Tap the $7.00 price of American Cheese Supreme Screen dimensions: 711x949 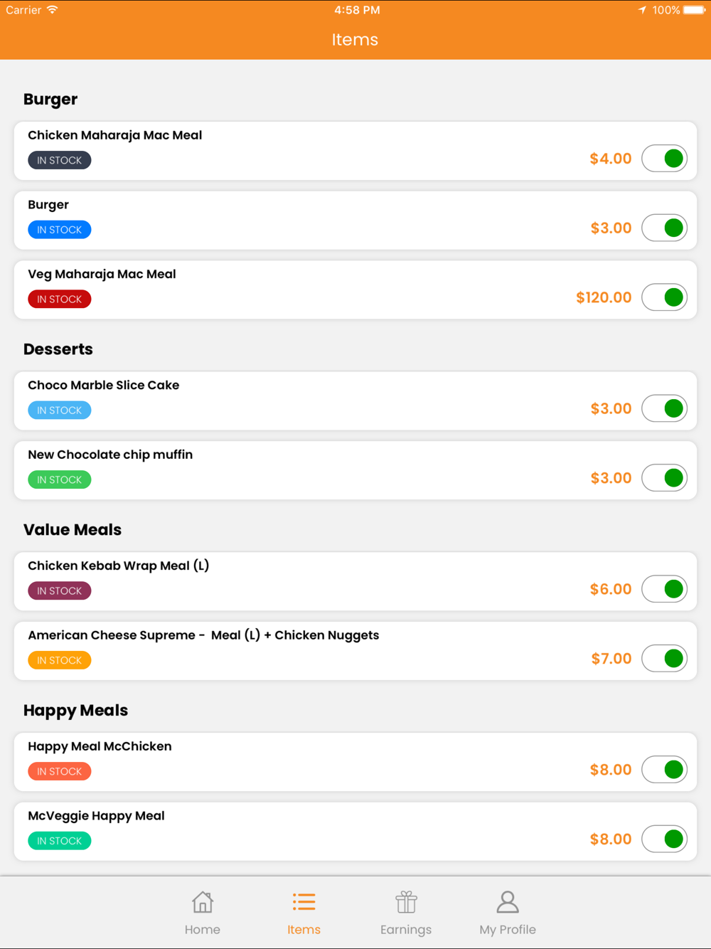click(x=611, y=659)
